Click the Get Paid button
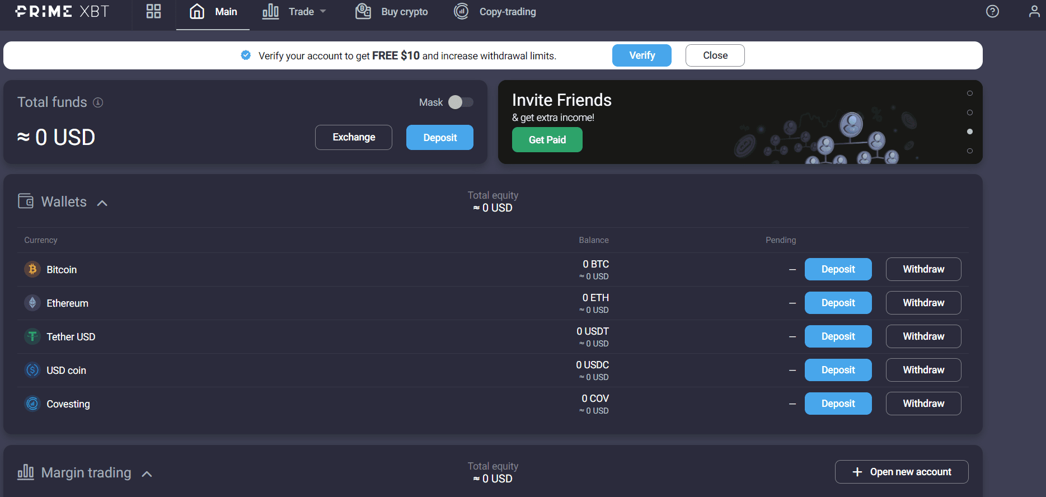This screenshot has width=1046, height=497. tap(547, 139)
